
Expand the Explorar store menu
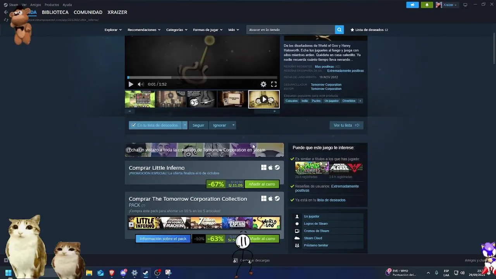click(113, 30)
